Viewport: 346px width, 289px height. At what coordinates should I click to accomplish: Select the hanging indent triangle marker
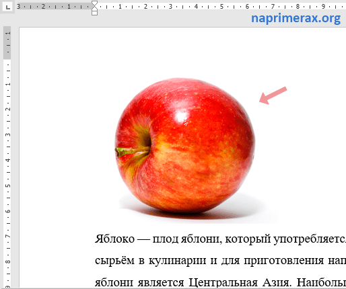click(95, 8)
